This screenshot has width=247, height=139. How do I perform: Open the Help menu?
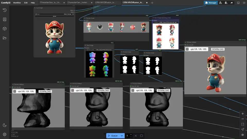(33, 3)
